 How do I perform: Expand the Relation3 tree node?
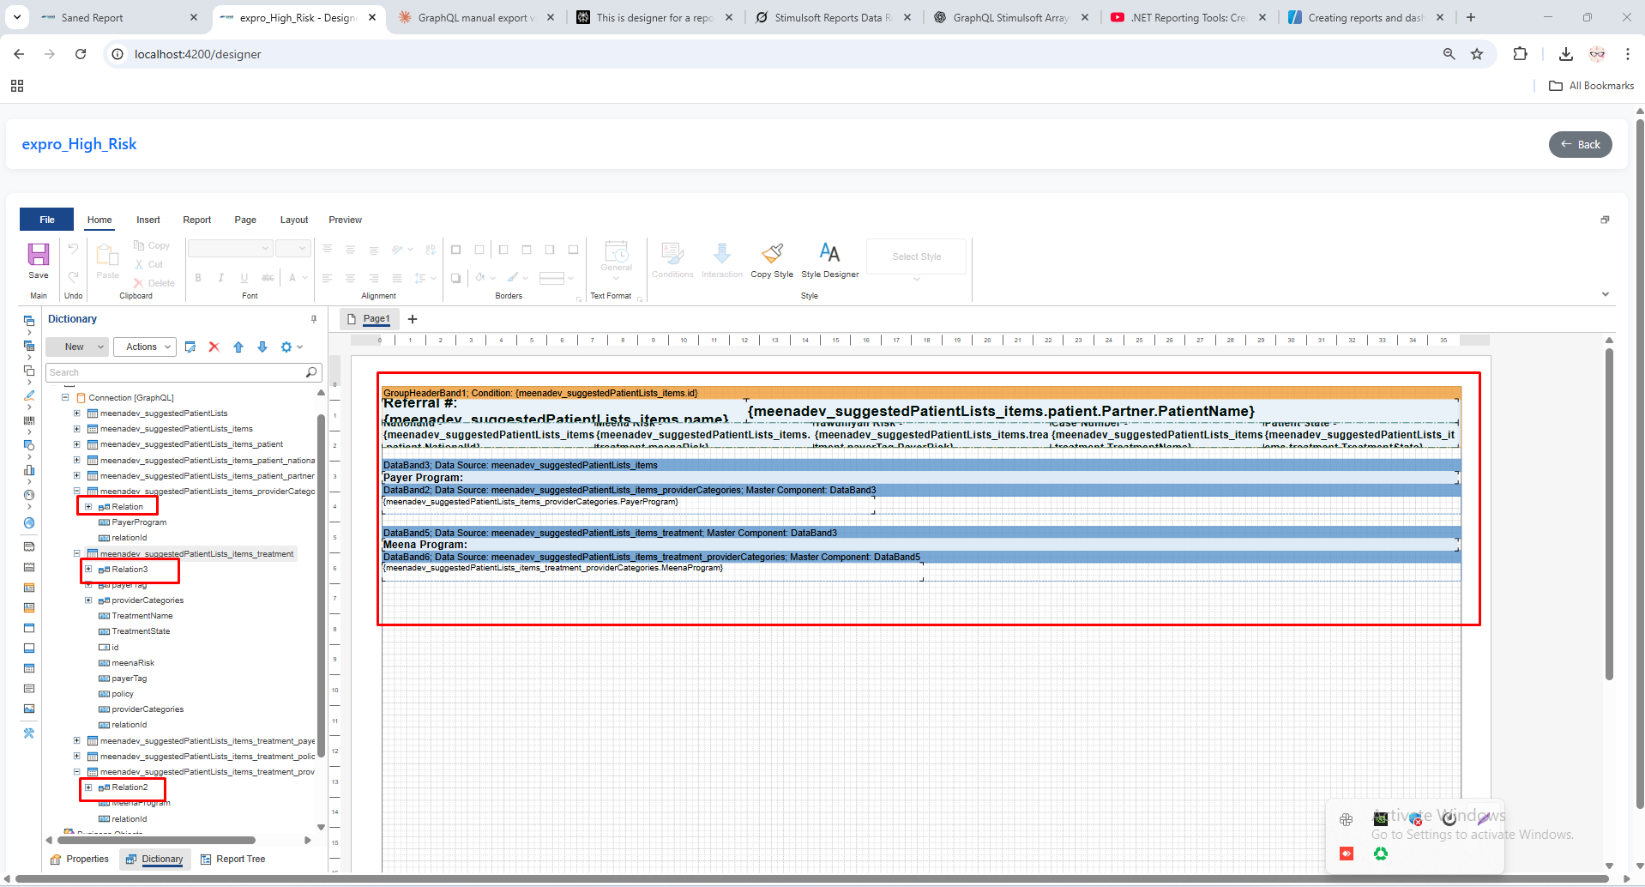tap(88, 570)
